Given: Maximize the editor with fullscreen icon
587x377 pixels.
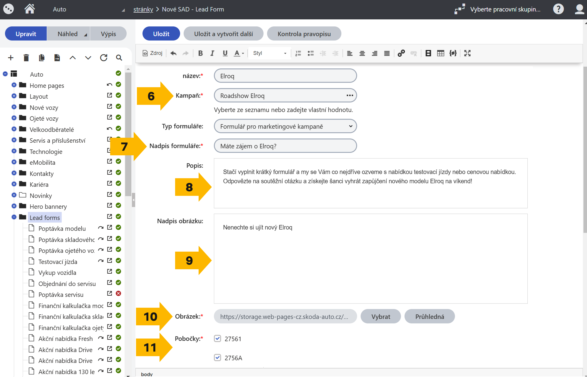Looking at the screenshot, I should point(467,53).
